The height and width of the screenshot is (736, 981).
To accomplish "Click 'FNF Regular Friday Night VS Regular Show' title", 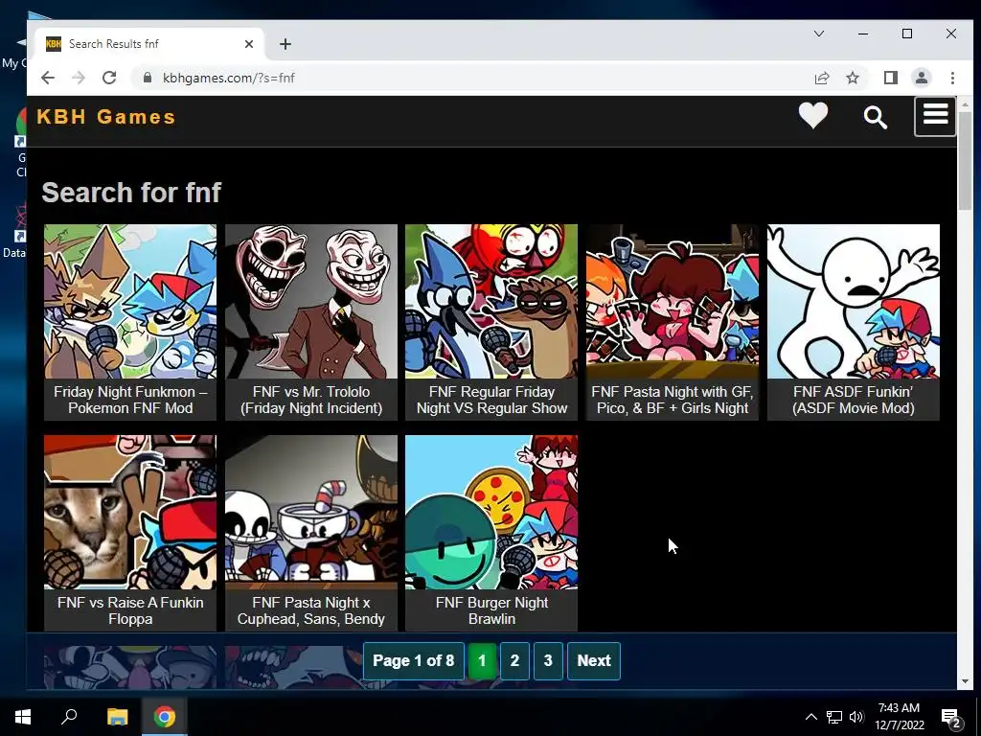I will pyautogui.click(x=491, y=400).
